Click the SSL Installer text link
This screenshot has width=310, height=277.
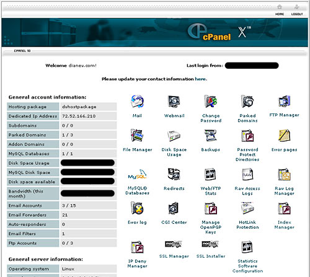coord(211,256)
